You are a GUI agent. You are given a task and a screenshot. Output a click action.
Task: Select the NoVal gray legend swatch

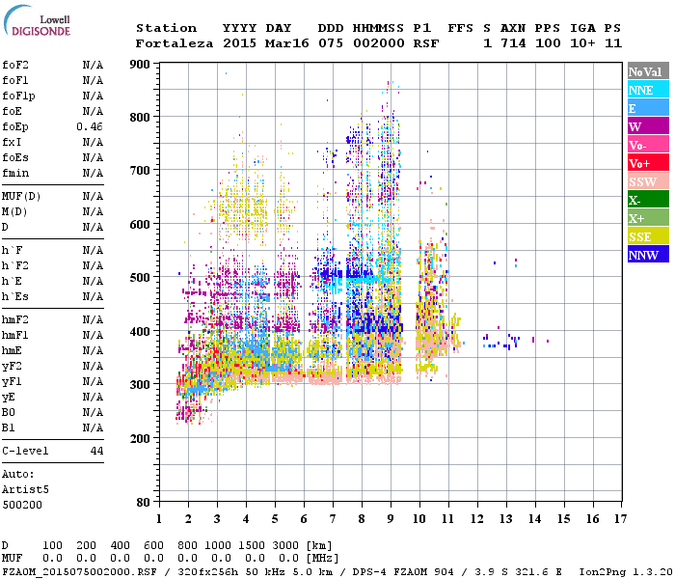click(x=648, y=71)
